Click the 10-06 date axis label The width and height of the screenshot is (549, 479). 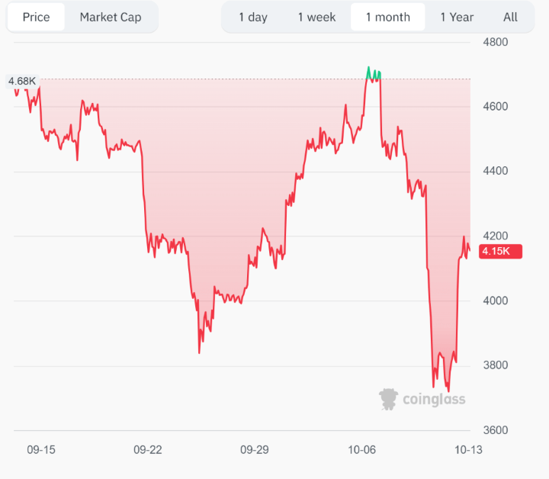click(x=361, y=450)
